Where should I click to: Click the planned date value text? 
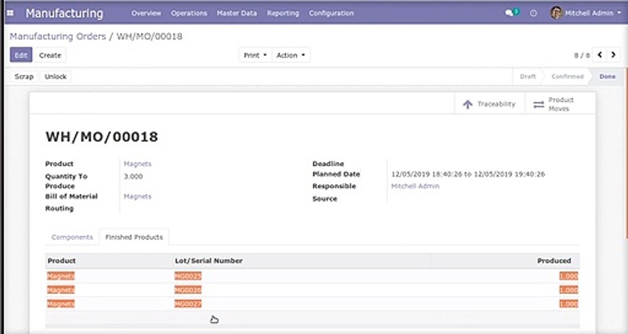coord(468,174)
